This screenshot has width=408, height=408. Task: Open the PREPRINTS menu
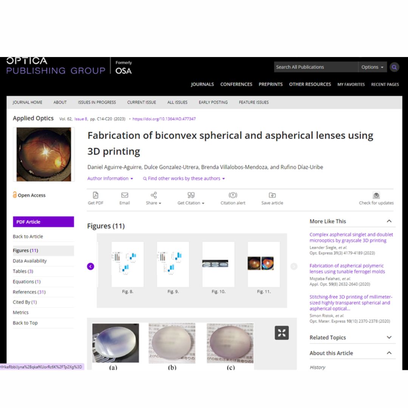coord(270,84)
